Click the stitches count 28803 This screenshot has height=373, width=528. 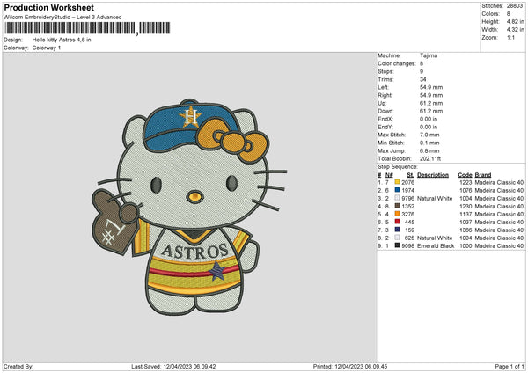[515, 6]
